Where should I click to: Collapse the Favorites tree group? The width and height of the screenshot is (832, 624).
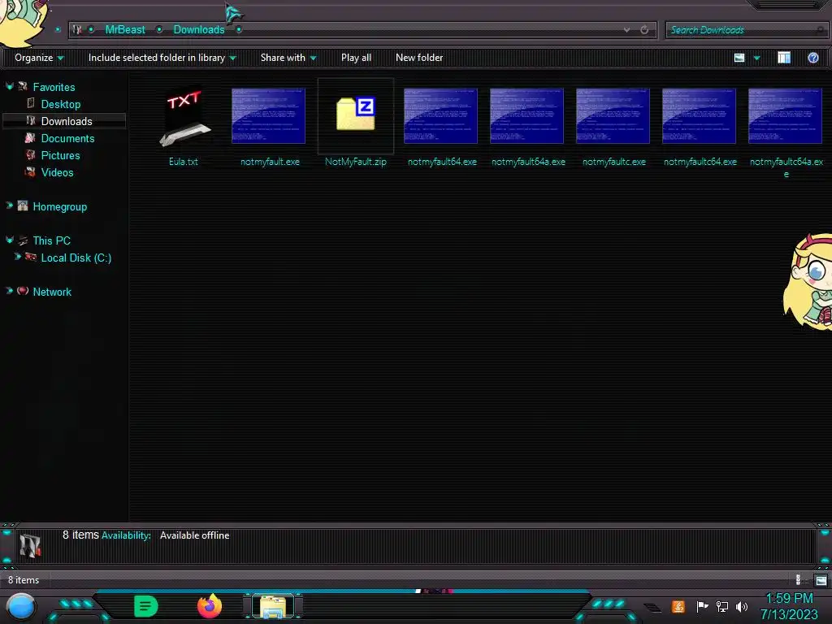click(9, 86)
